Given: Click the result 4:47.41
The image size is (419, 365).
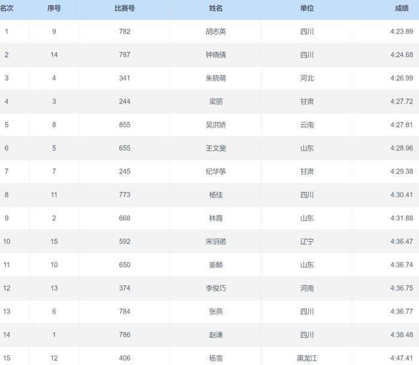Looking at the screenshot, I should (x=402, y=358).
